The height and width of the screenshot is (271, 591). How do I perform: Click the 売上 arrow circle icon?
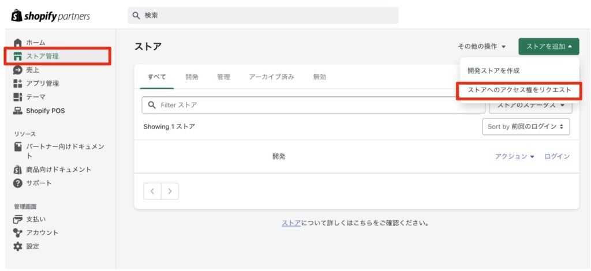coord(18,70)
